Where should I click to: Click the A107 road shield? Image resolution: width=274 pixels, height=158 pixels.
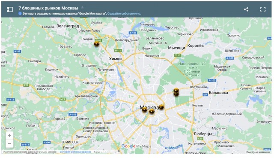click(17, 52)
